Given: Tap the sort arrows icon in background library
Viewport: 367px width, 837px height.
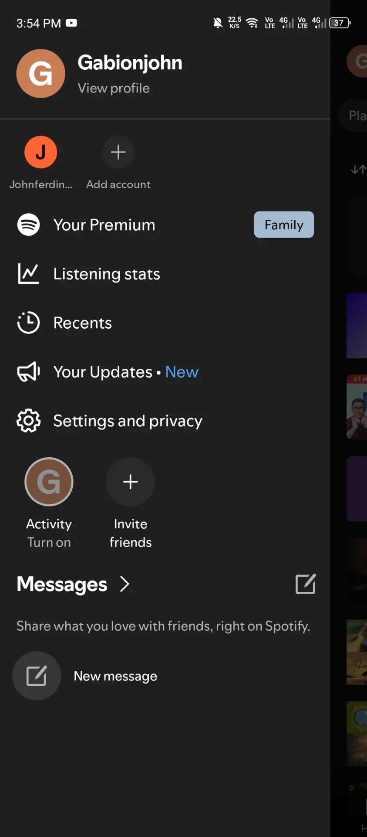Looking at the screenshot, I should (358, 169).
